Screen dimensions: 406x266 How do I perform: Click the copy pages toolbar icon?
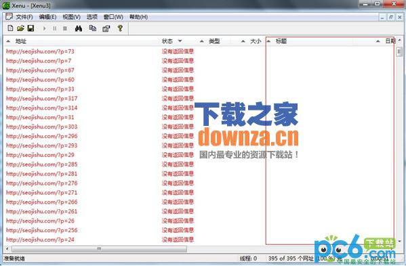point(93,28)
